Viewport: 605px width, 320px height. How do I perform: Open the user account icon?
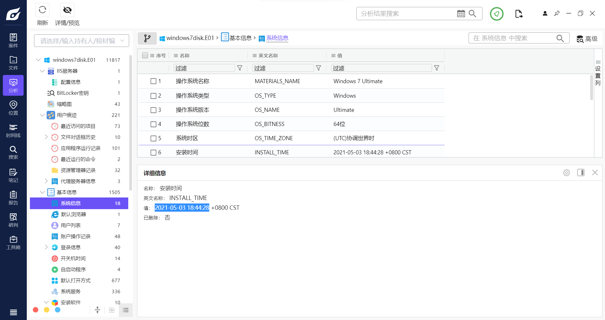(545, 13)
